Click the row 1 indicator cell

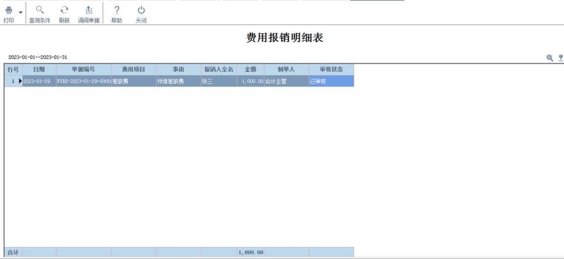point(13,82)
